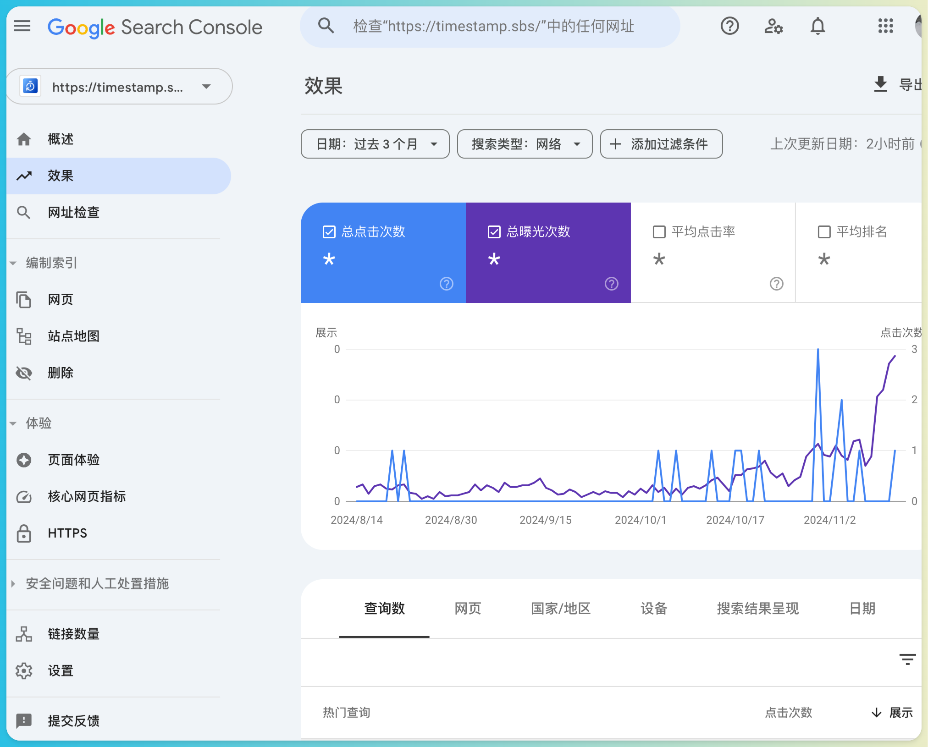Open the help question mark icon
Image resolution: width=928 pixels, height=747 pixels.
(729, 26)
